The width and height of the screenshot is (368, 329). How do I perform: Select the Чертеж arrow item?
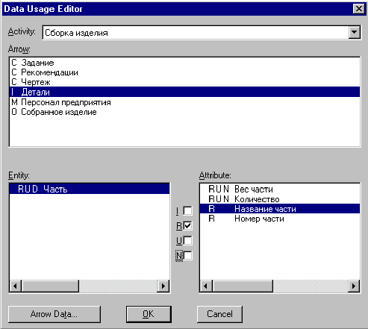(x=184, y=82)
